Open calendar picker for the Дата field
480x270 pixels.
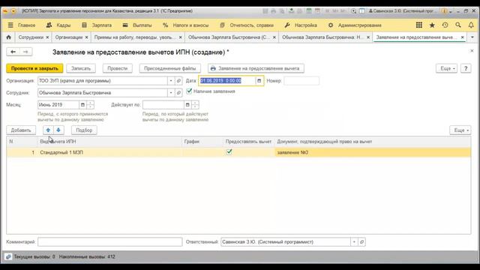[x=259, y=81]
